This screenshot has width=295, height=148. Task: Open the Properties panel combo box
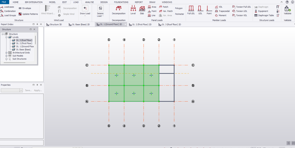tap(12, 90)
